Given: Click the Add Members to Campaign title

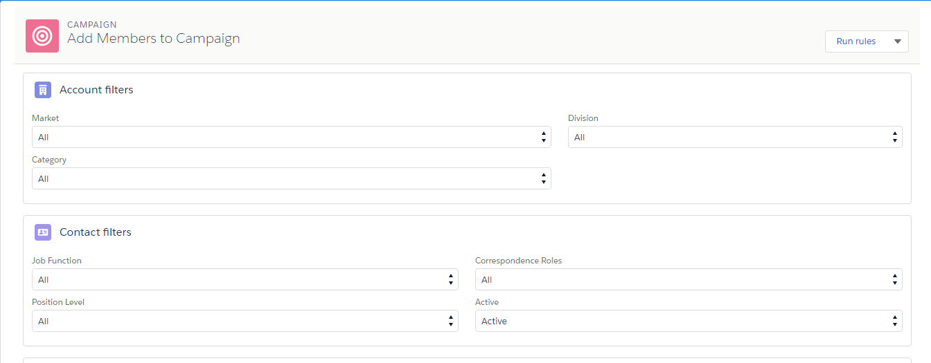Looking at the screenshot, I should tap(153, 39).
